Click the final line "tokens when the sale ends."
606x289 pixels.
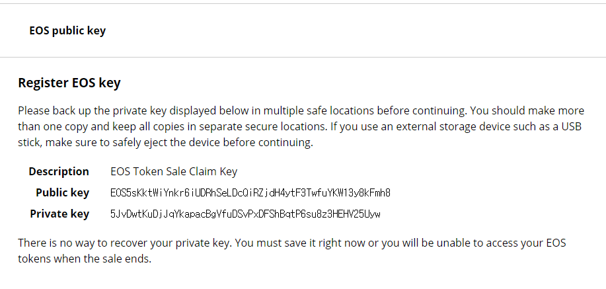coord(85,259)
